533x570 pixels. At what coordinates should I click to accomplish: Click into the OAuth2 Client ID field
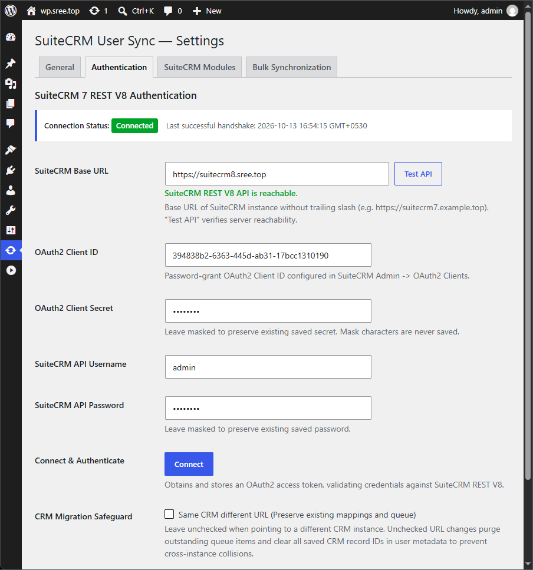(268, 255)
